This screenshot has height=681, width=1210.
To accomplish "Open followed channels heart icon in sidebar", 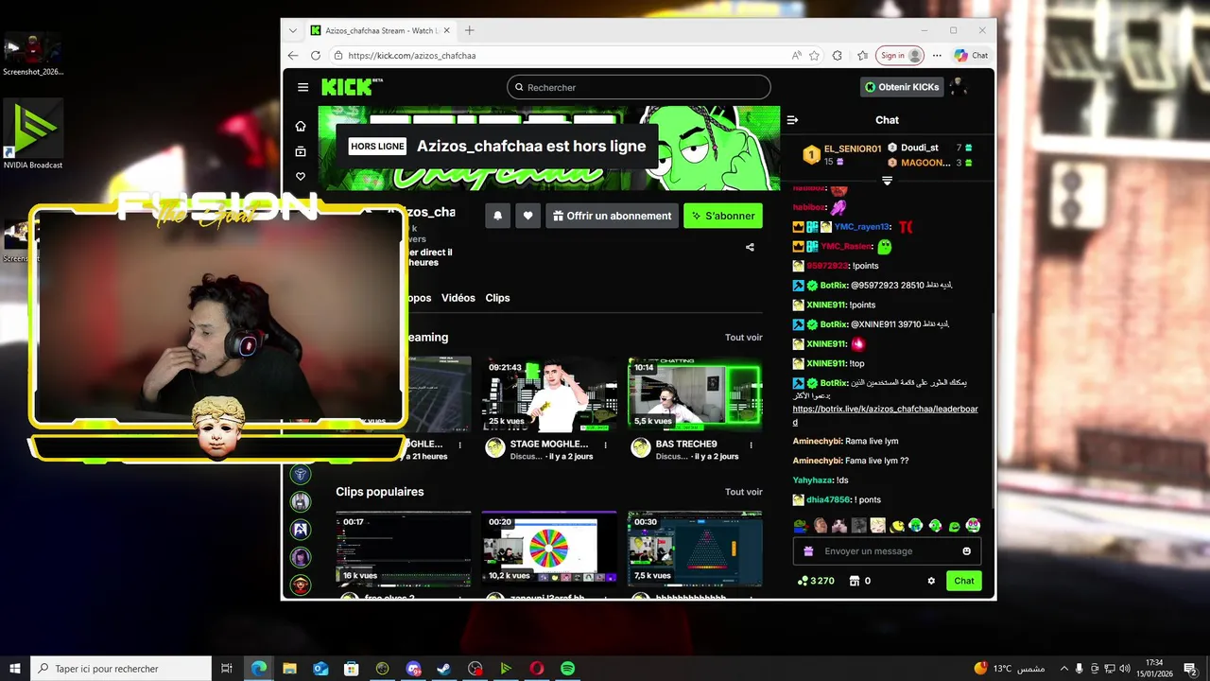I will tap(301, 177).
